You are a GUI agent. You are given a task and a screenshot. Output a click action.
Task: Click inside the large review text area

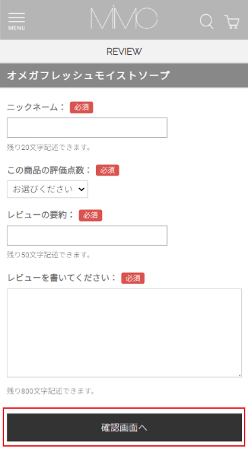(x=124, y=333)
